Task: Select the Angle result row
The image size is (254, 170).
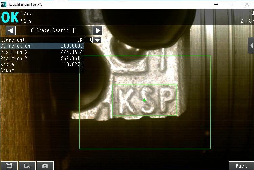Action: [41, 64]
